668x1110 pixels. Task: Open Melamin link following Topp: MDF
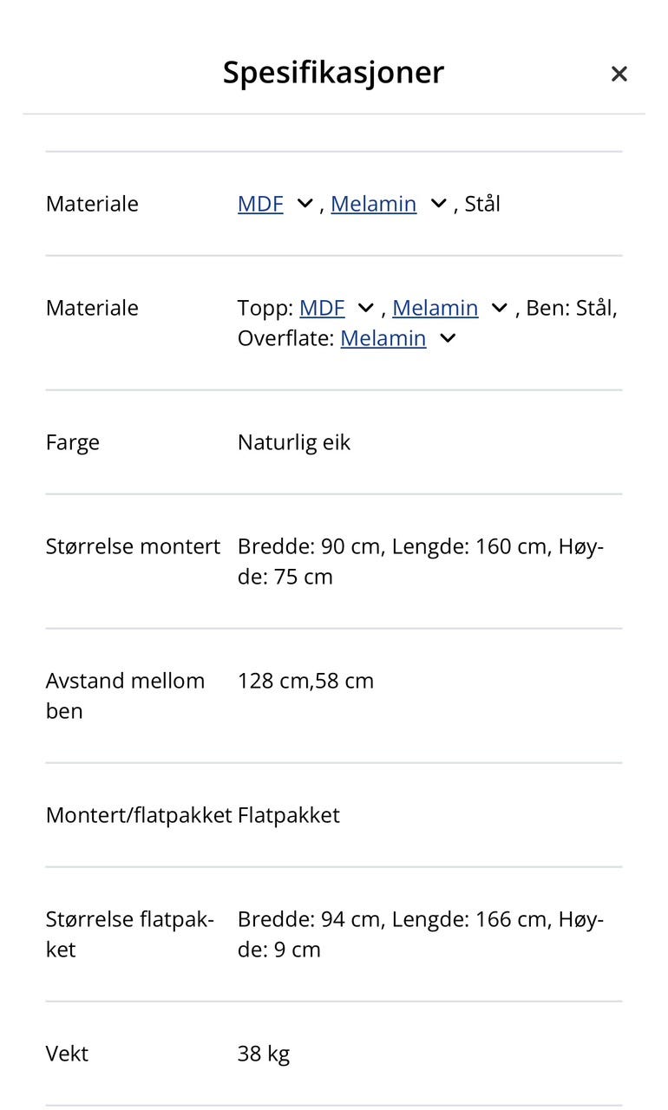click(x=436, y=308)
